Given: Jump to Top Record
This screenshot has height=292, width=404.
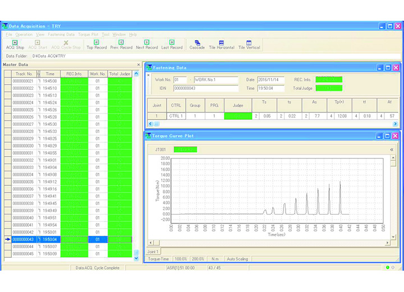Looking at the screenshot, I should (x=97, y=44).
